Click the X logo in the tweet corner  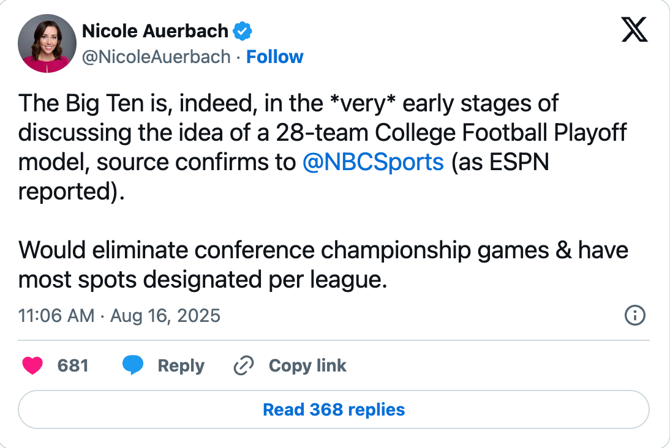click(634, 29)
